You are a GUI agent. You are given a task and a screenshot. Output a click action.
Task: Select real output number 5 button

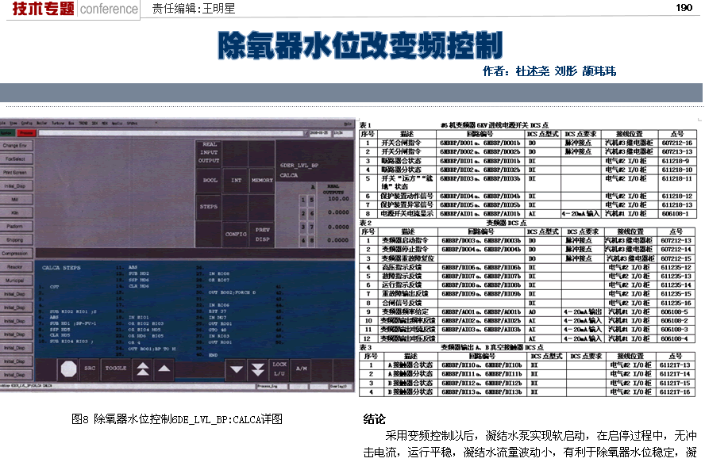point(311,200)
